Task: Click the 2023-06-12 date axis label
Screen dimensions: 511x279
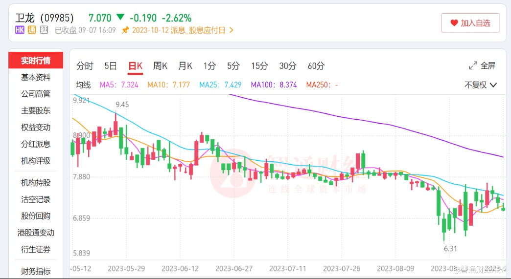Action: (180, 269)
